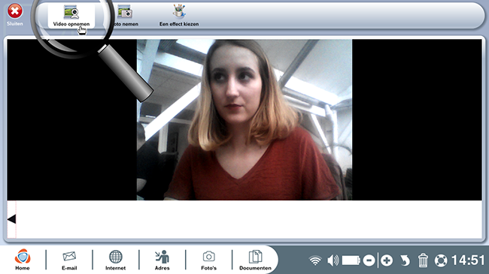Screen dimensions: 489x274
Task: Check the Wi-Fi status icon
Action: click(x=315, y=260)
